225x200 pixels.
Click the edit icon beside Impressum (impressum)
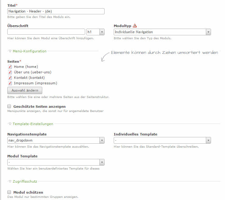tap(9, 83)
